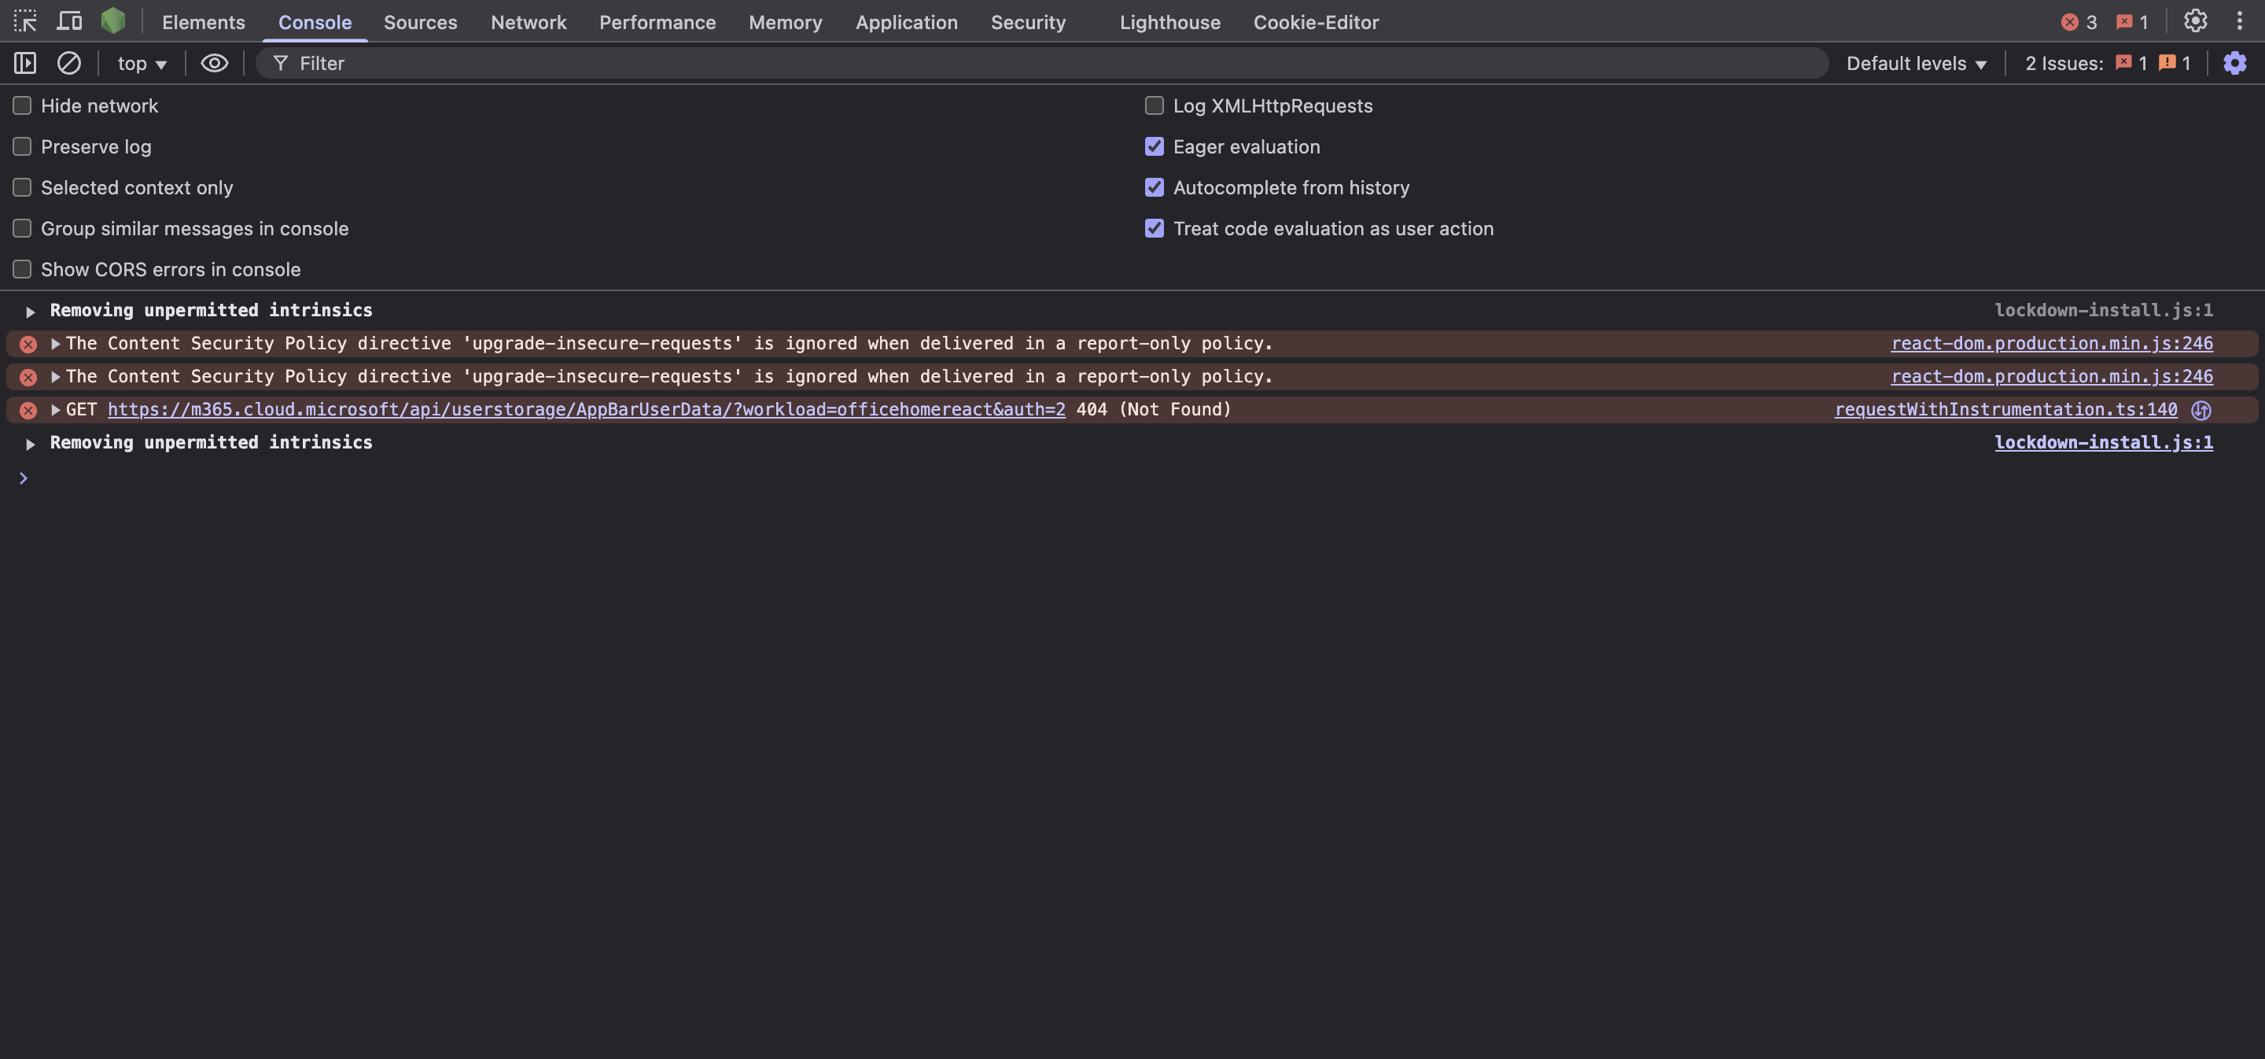Image resolution: width=2265 pixels, height=1059 pixels.
Task: Open react-dom.production.min.js:246 source link
Action: [x=2051, y=343]
